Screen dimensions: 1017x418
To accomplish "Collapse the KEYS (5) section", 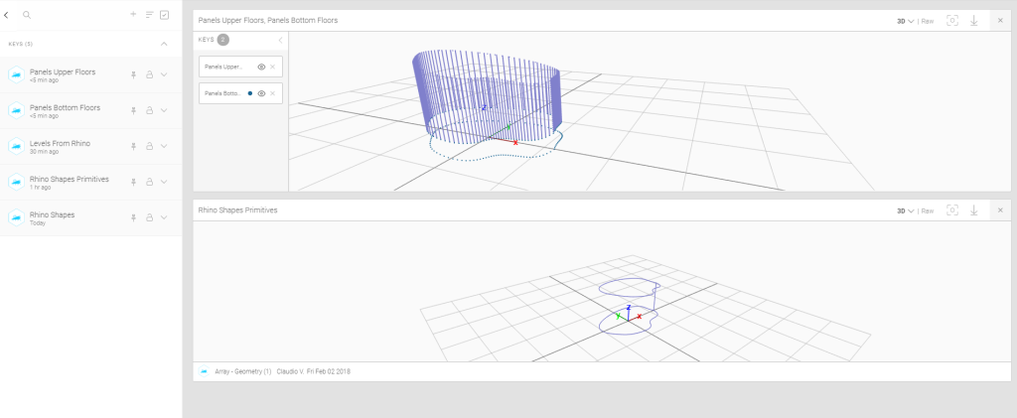I will coord(164,45).
